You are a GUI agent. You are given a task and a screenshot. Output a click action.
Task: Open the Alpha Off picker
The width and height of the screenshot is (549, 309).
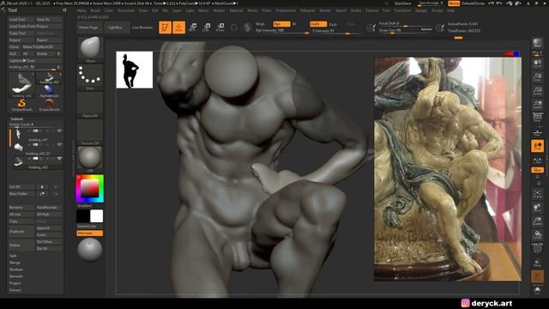coord(90,105)
